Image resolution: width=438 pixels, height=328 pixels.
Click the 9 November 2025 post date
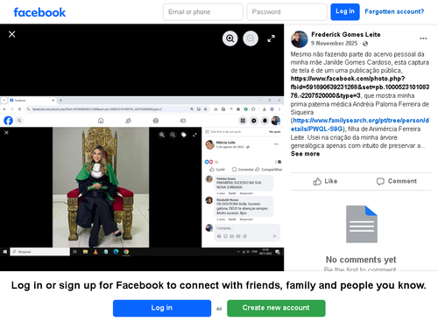(334, 43)
